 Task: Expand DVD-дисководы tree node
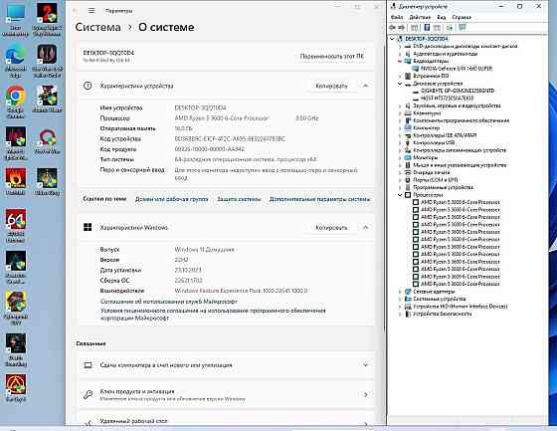[x=400, y=46]
